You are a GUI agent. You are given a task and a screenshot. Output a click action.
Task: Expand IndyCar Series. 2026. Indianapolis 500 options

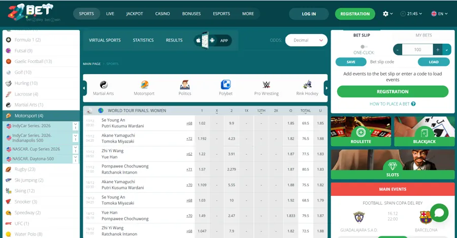coord(76,138)
